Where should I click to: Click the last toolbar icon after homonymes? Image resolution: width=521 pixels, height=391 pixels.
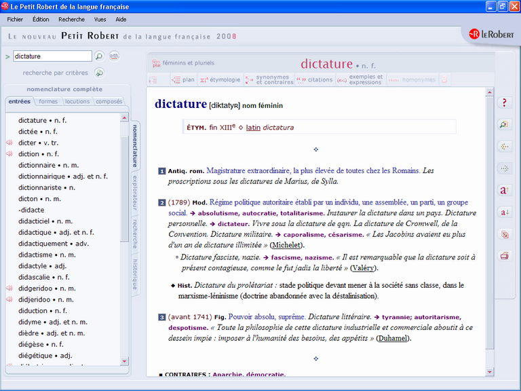444,80
